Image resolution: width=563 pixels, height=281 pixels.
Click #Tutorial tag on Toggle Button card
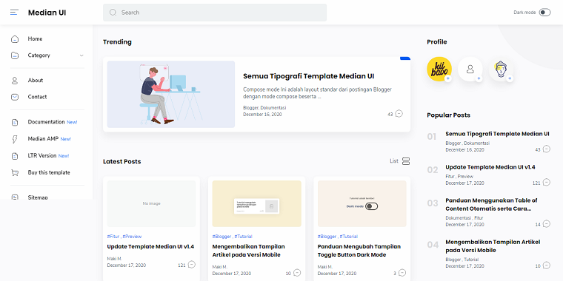point(349,237)
